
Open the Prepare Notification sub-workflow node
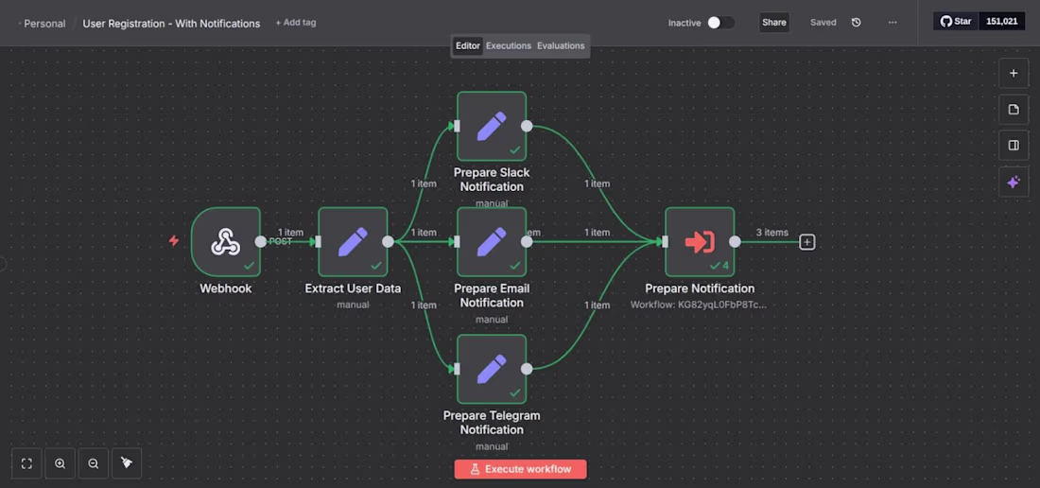[700, 241]
